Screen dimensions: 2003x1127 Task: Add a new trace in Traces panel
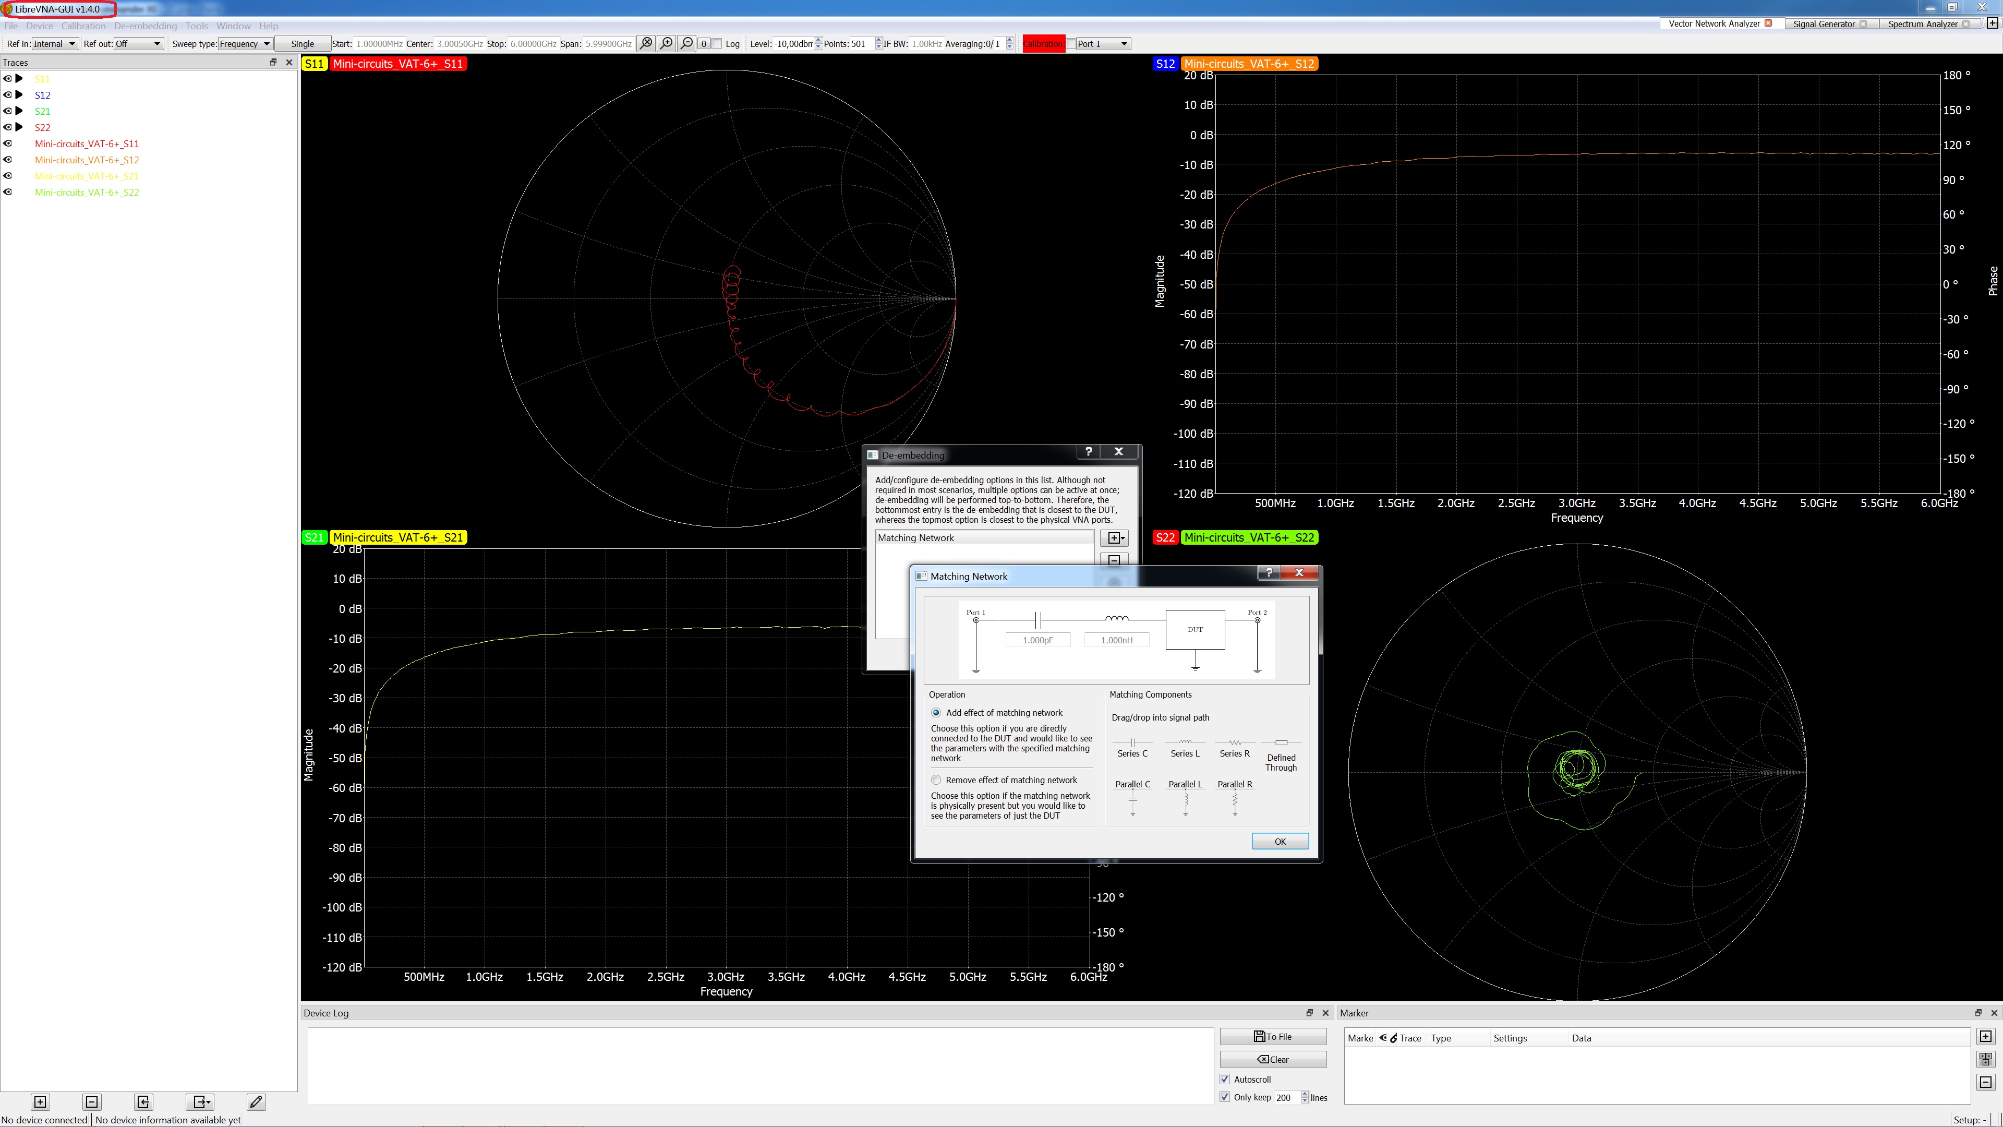pyautogui.click(x=41, y=1101)
